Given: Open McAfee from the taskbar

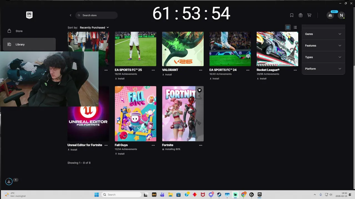Looking at the screenshot, I should (203, 195).
